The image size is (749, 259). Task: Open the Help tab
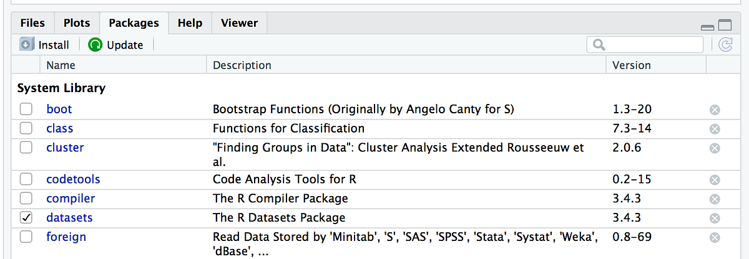click(x=190, y=23)
